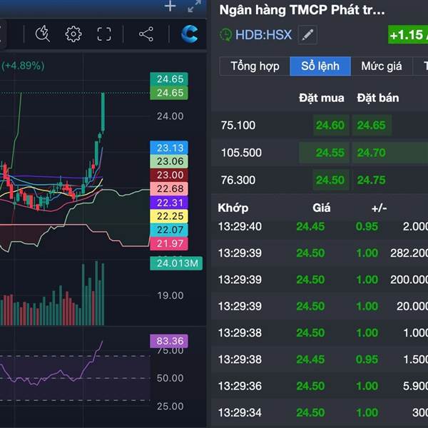Click pink 22.68 indicator label
The image size is (428, 428).
169,188
